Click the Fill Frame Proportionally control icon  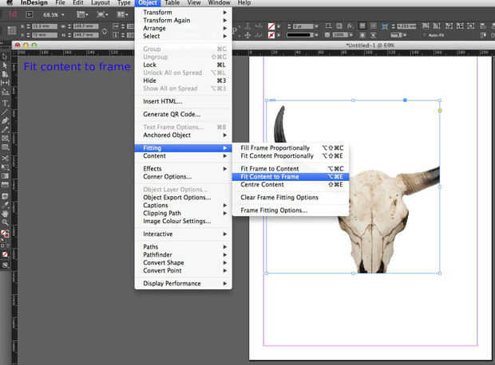pyautogui.click(x=426, y=26)
